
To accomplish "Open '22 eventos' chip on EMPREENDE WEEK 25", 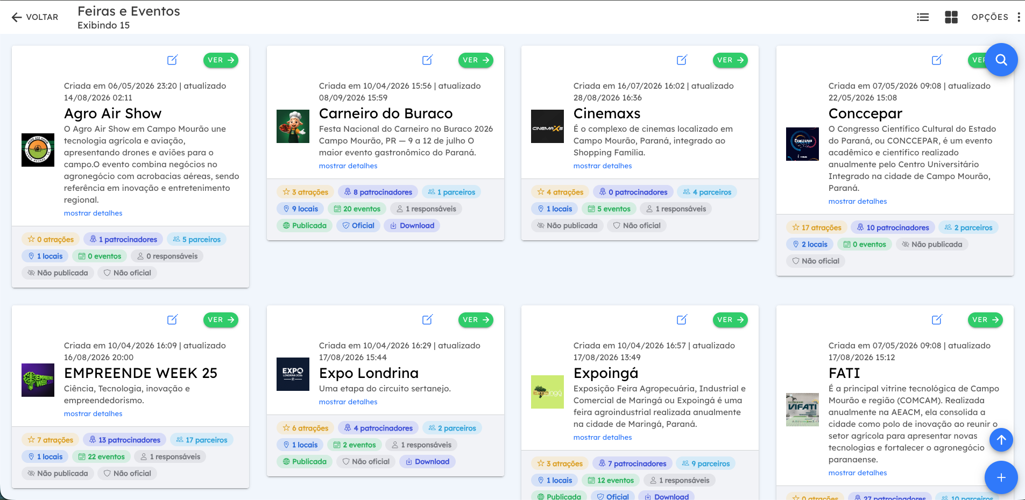I will (101, 457).
